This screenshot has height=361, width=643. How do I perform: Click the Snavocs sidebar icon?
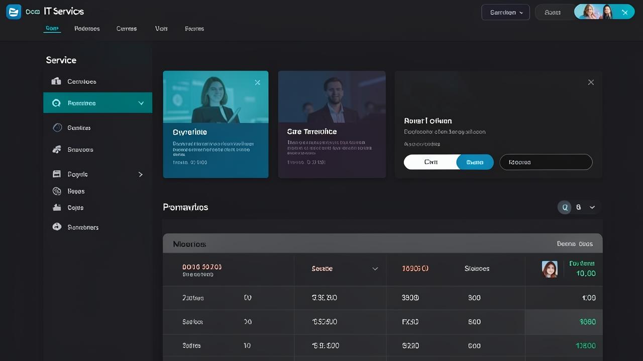pyautogui.click(x=57, y=149)
